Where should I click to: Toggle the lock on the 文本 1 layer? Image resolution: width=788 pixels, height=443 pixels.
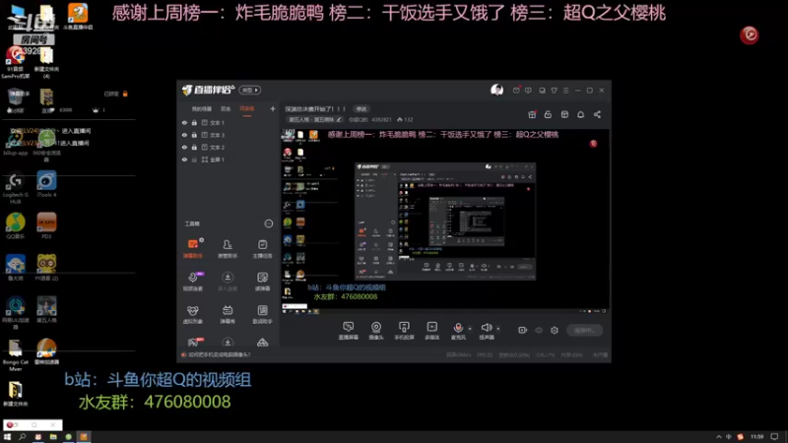click(x=194, y=122)
